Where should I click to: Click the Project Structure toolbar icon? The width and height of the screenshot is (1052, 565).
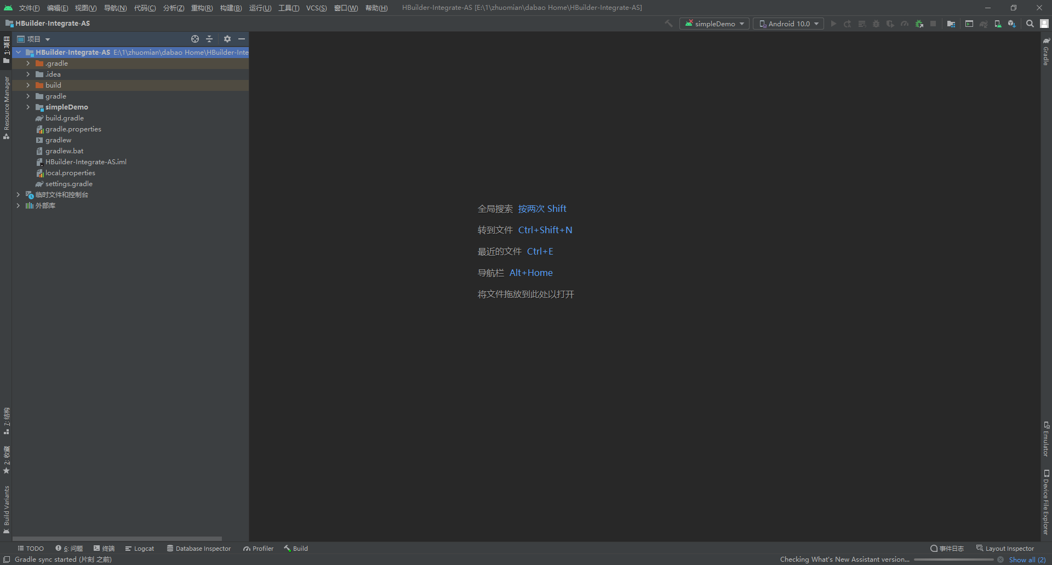pos(951,24)
